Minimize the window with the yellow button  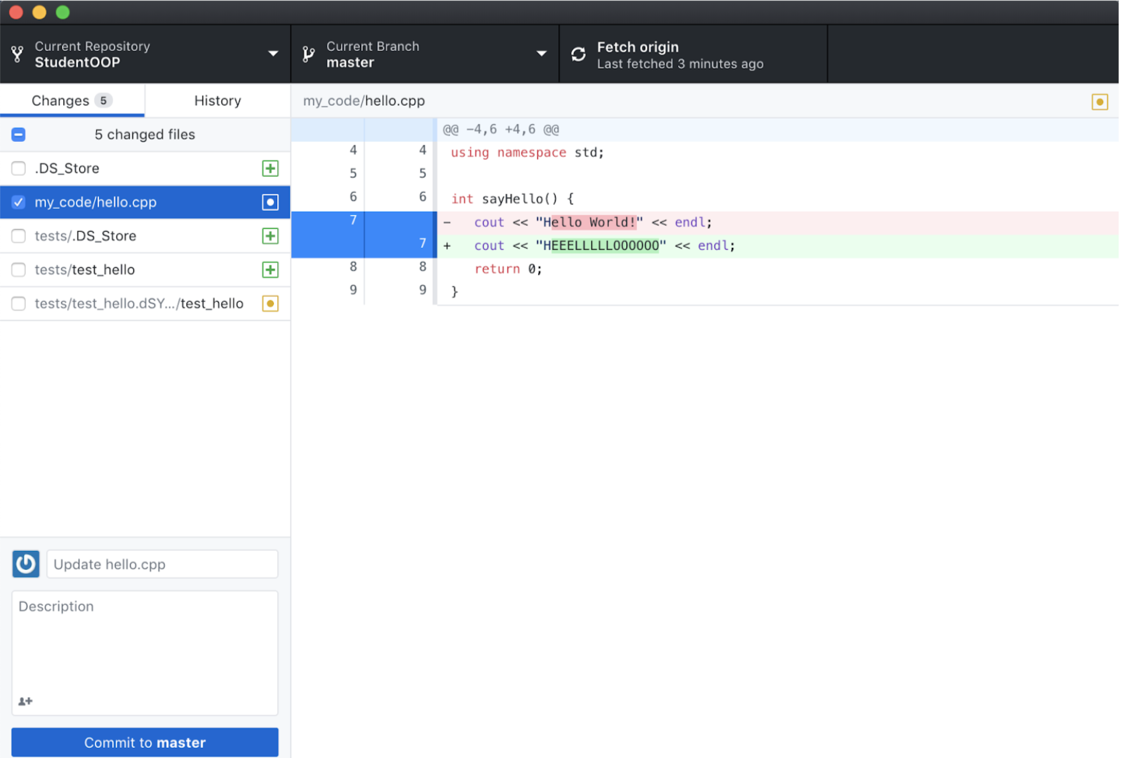[x=39, y=12]
